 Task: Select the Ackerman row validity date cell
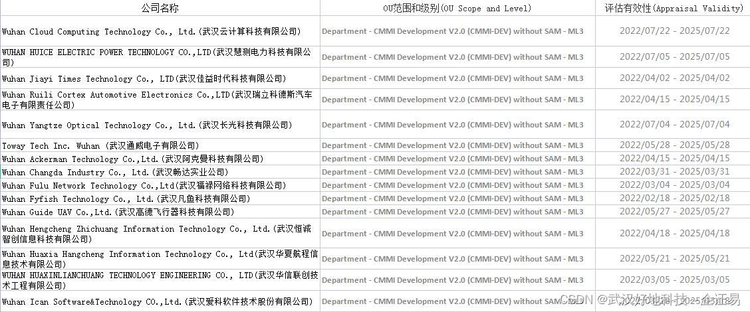673,159
